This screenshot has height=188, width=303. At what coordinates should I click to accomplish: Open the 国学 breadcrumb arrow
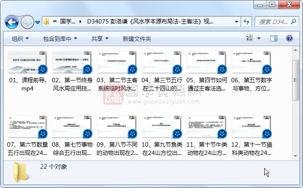81,21
